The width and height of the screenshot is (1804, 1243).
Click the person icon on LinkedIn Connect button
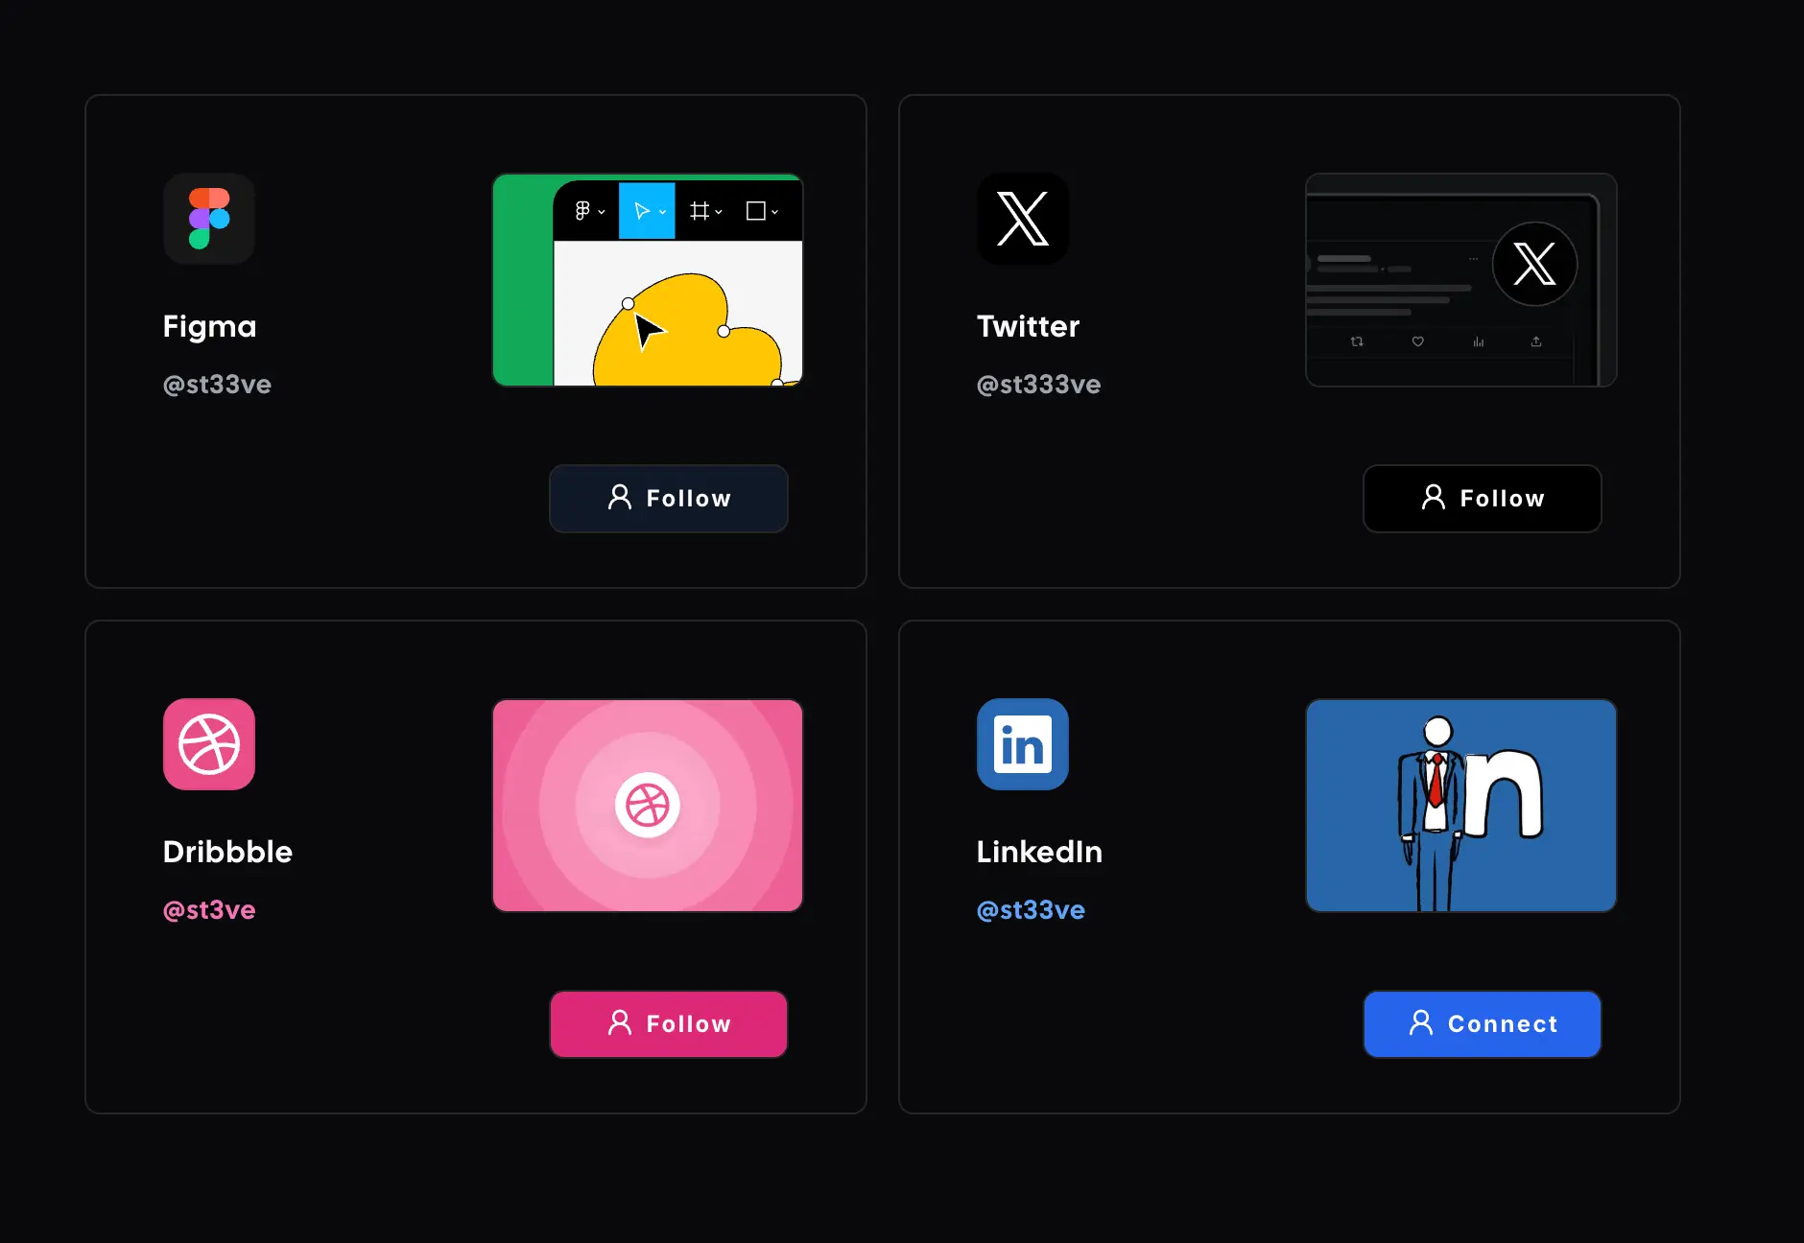click(1421, 1022)
